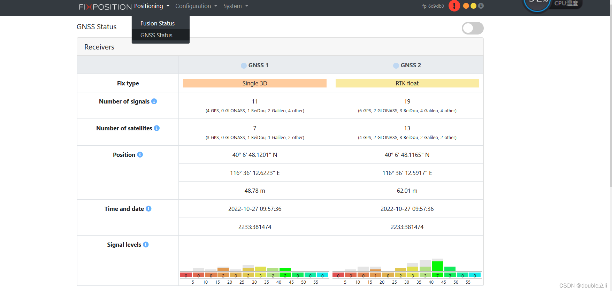Click GNSS 1 satellites breakdown text
The height and width of the screenshot is (291, 612).
coord(255,138)
